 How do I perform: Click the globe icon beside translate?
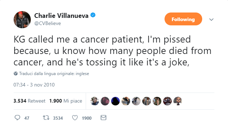(16, 74)
